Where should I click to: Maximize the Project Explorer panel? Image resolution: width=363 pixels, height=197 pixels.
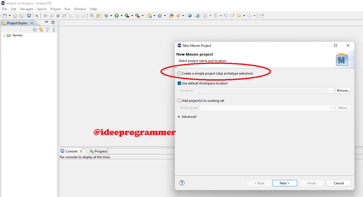(53, 23)
